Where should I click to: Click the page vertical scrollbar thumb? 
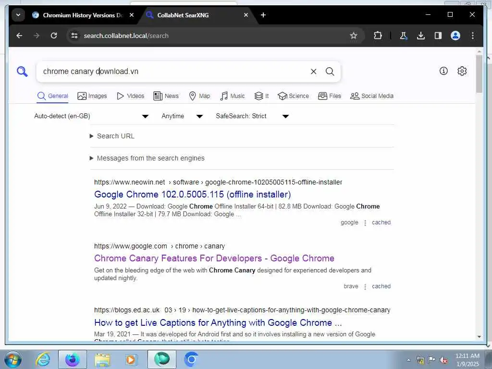(x=479, y=74)
